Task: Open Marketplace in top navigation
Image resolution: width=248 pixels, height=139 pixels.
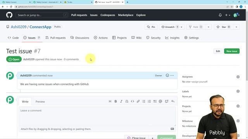Action: (x=126, y=15)
